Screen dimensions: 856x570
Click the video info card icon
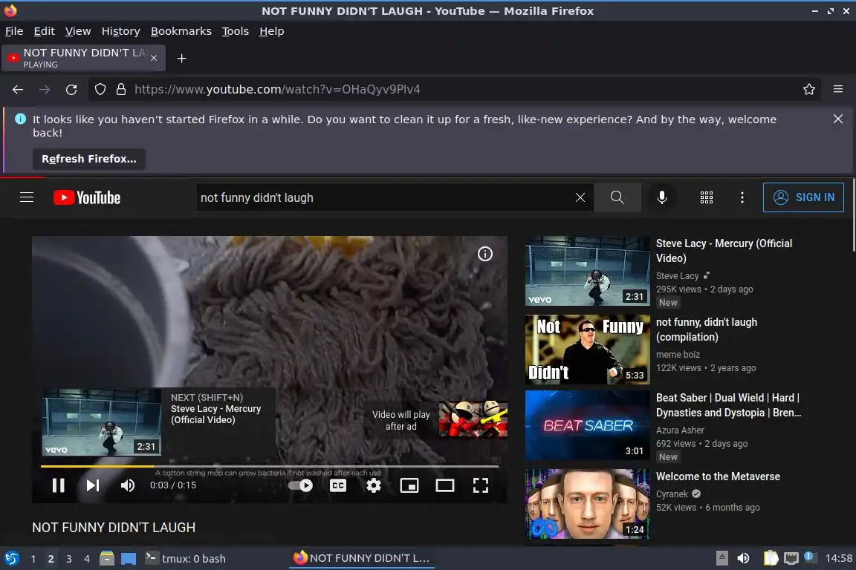coord(484,254)
